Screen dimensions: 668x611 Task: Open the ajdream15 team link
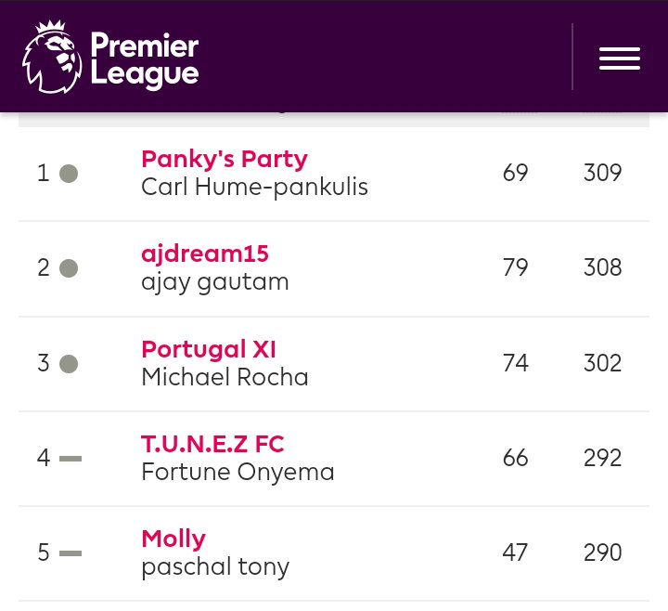point(205,254)
